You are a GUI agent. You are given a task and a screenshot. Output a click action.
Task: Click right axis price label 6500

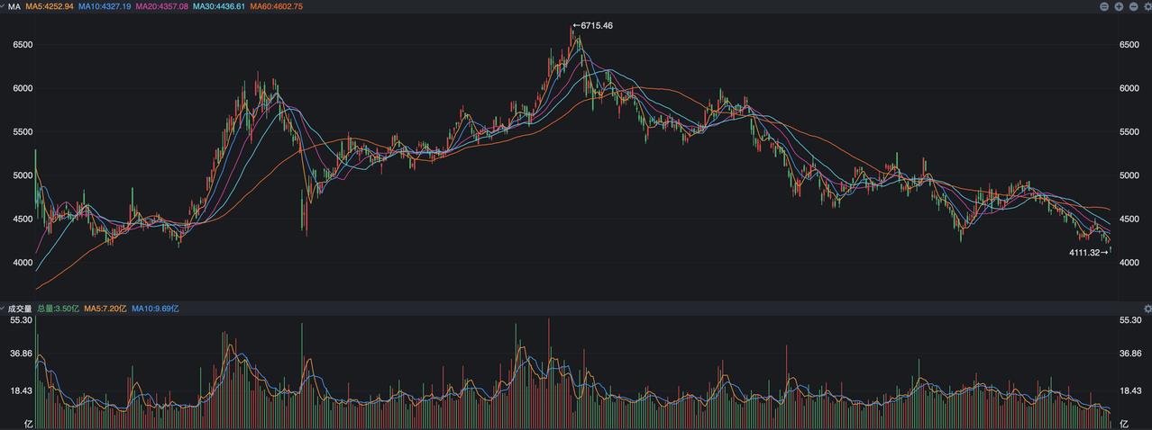[x=1129, y=44]
